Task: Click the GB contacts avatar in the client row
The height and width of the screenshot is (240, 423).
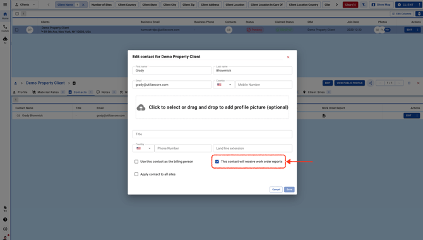Action: coord(229,30)
